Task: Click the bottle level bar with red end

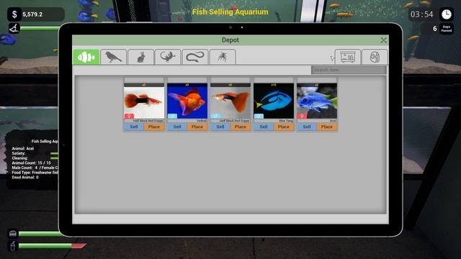Action: click(53, 246)
